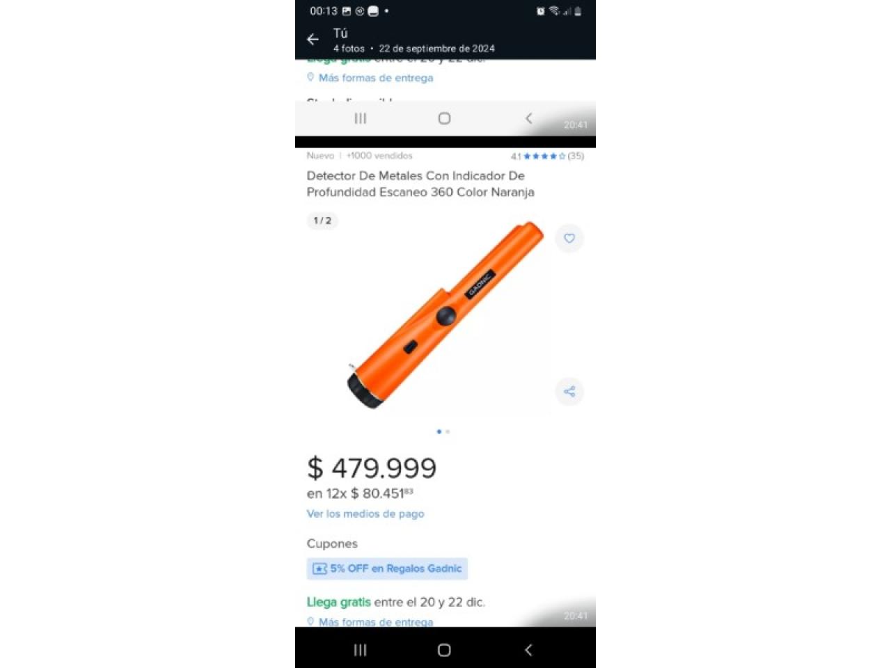891x668 pixels.
Task: Tap the gray bar home button in upper screenshot
Action: (444, 118)
